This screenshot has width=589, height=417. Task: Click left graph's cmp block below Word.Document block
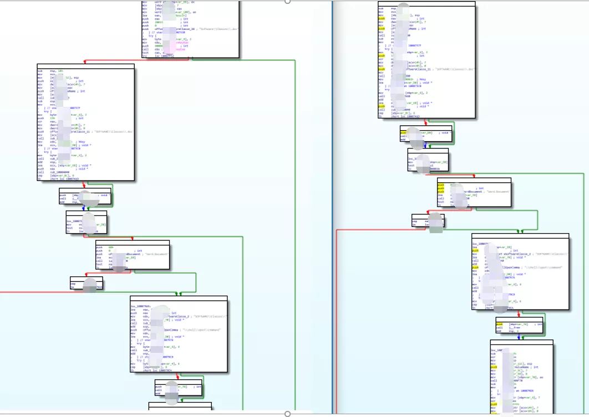click(x=87, y=283)
